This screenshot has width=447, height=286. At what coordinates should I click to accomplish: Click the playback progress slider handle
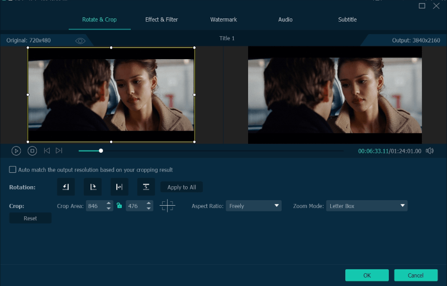pyautogui.click(x=101, y=151)
